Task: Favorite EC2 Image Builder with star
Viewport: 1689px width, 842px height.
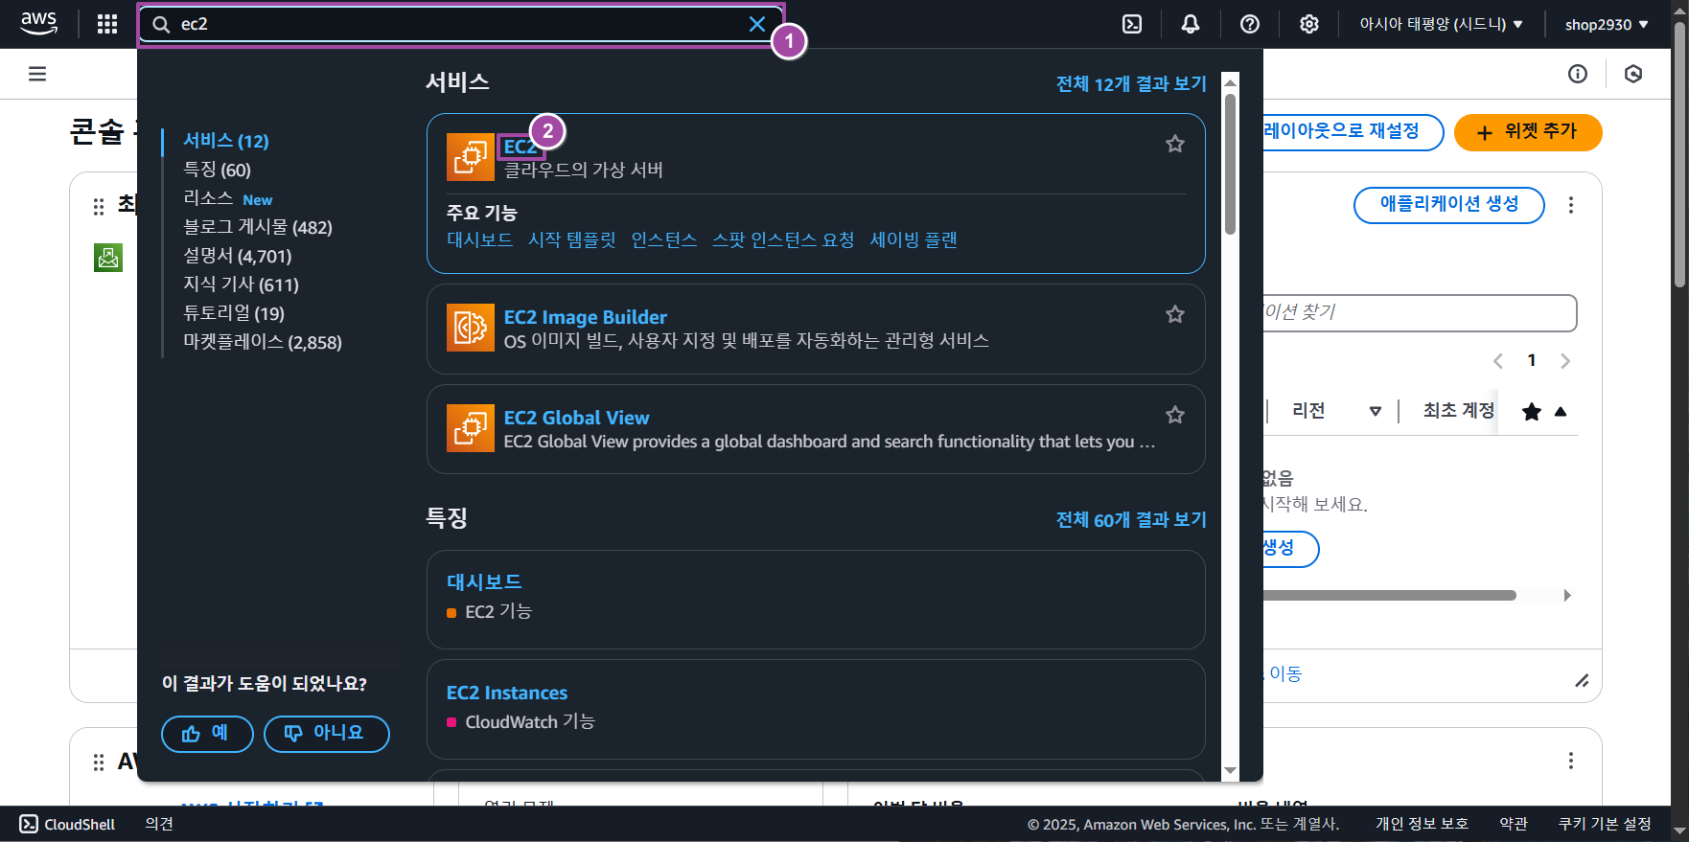Action: coord(1175,314)
